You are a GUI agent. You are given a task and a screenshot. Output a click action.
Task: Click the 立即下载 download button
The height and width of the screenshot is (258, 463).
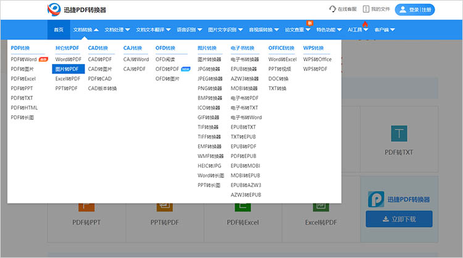pos(399,219)
